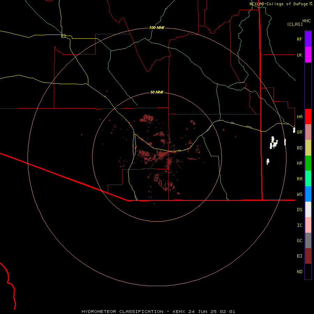Click the "BD" legend label
Viewport: 314px width, 314px height.
pyautogui.click(x=299, y=148)
